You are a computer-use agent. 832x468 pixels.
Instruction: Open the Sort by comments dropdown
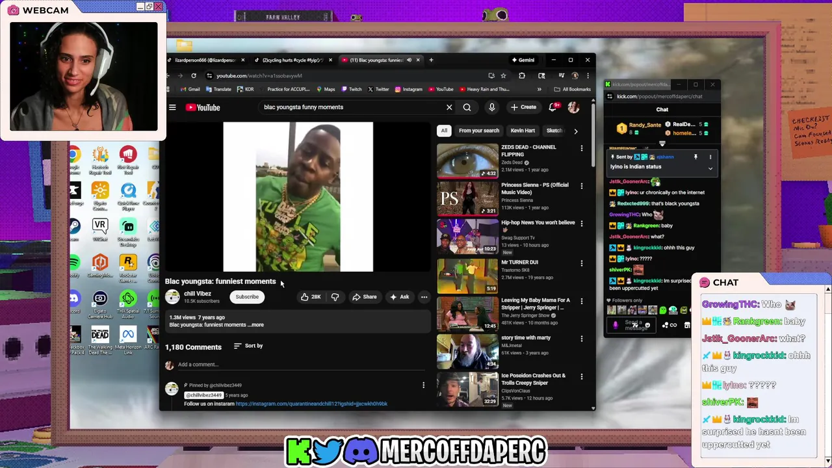click(248, 346)
